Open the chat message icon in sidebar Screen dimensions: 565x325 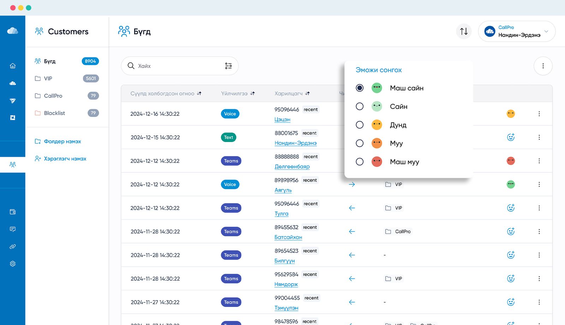[13, 229]
